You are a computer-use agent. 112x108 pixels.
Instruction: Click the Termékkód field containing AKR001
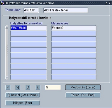31,10
